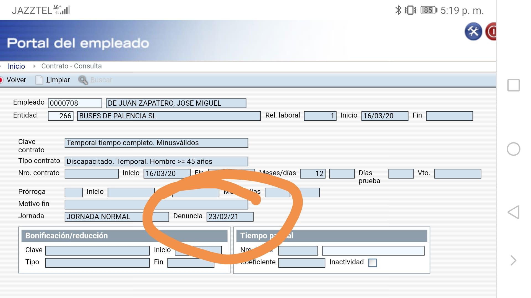Open the Inicio breadcrumb link
This screenshot has width=531, height=298.
[x=16, y=66]
